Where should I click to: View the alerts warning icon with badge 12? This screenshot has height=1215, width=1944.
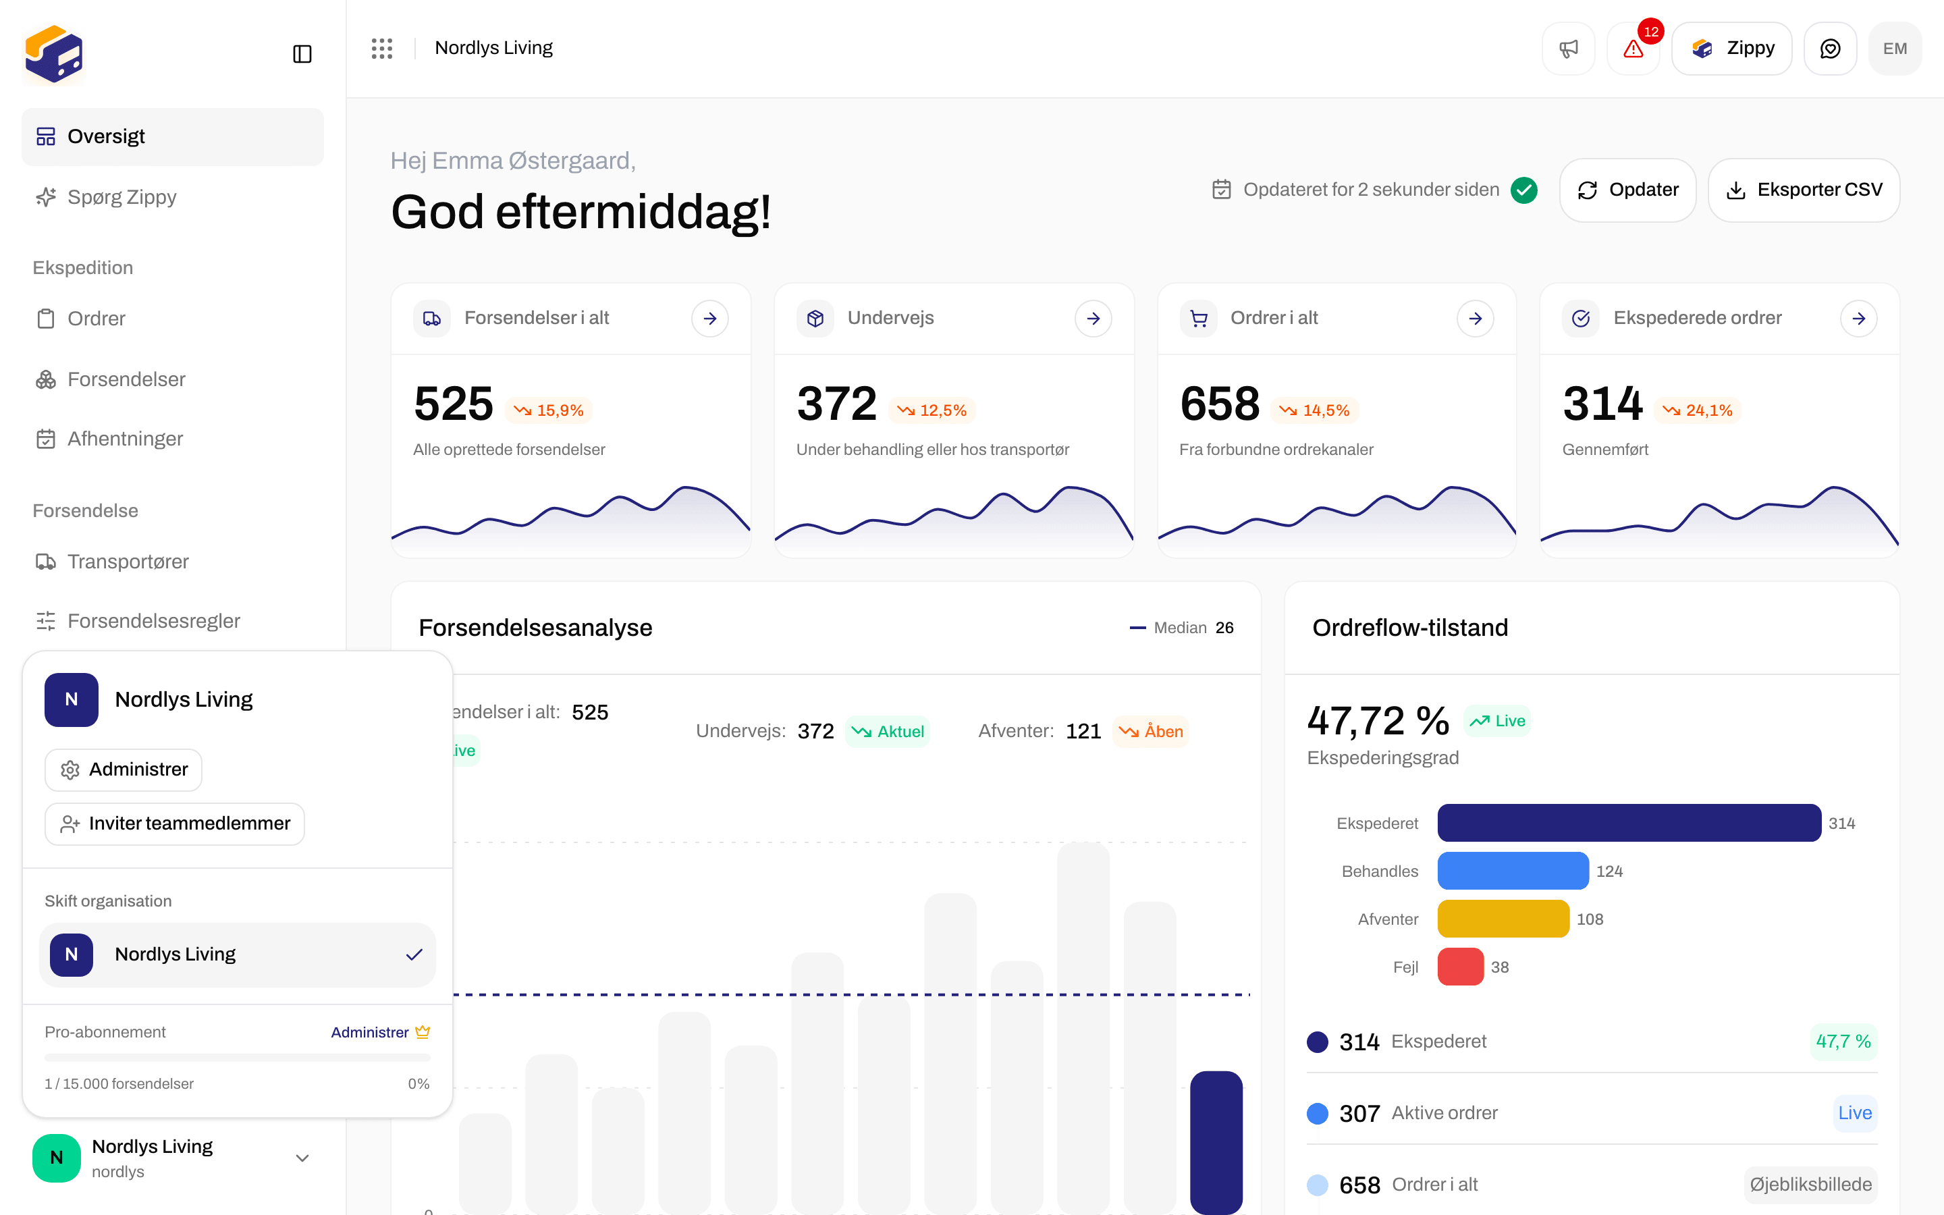click(1633, 49)
